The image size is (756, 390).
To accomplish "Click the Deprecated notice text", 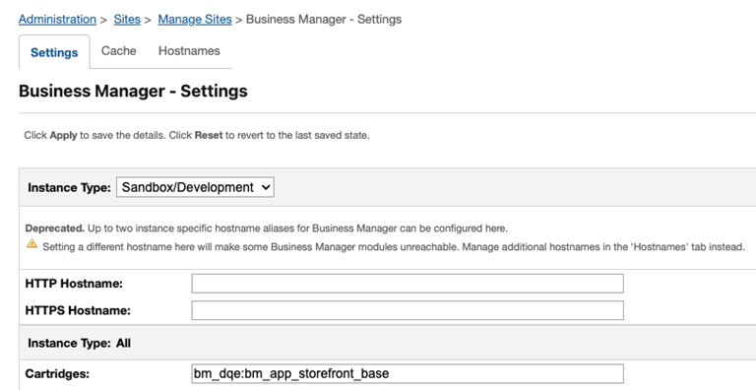I will [266, 227].
